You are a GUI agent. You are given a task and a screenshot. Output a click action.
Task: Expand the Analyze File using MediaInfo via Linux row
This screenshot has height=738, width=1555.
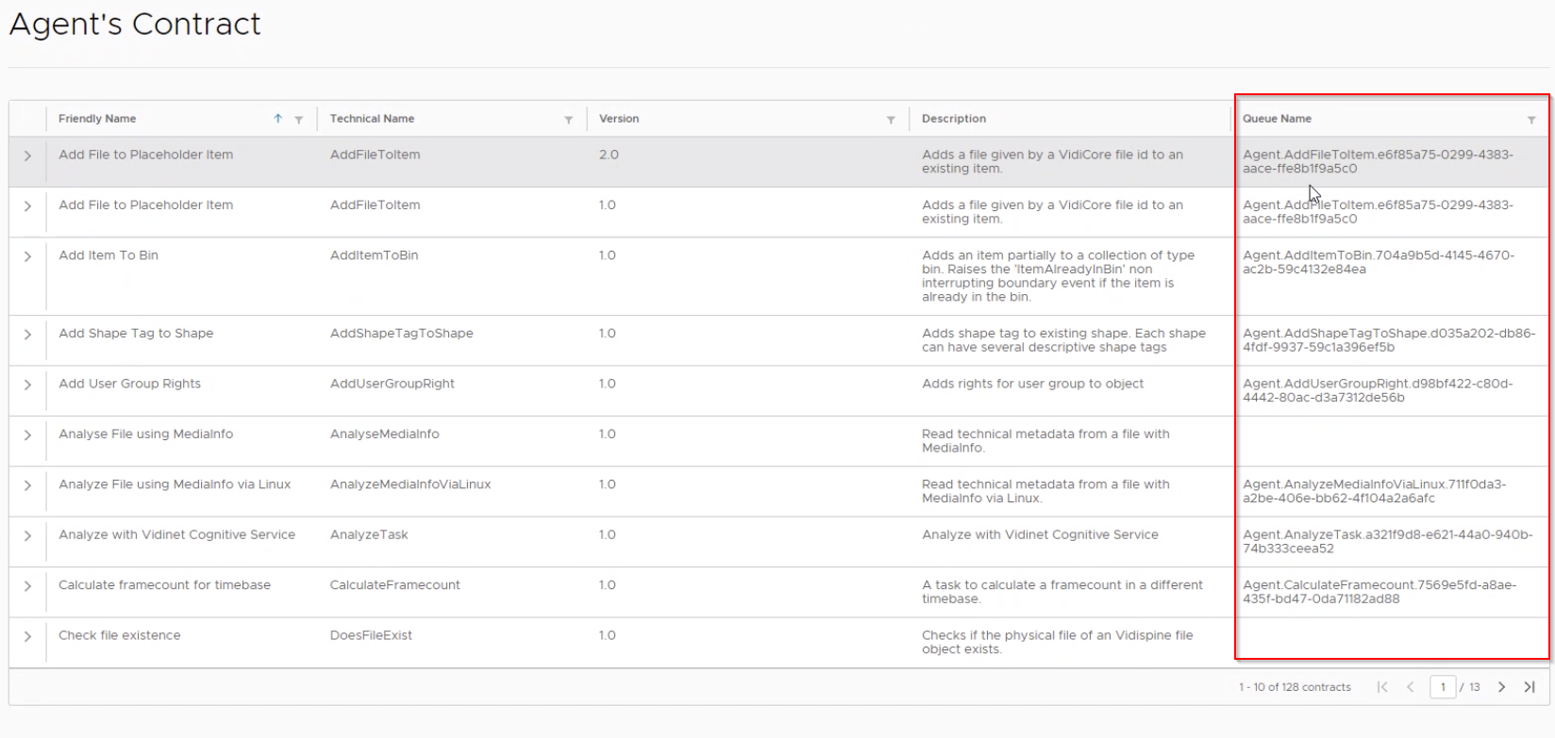tap(27, 485)
